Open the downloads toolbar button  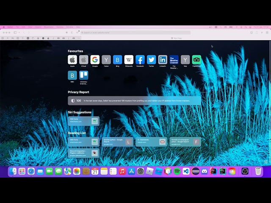pos(252,33)
